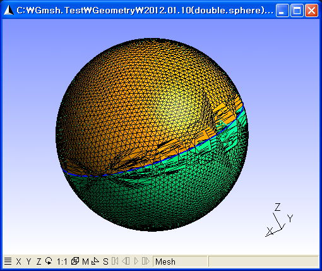Toggle the wireframe cube geometry visibility icon
The height and width of the screenshot is (271, 322).
(x=75, y=261)
